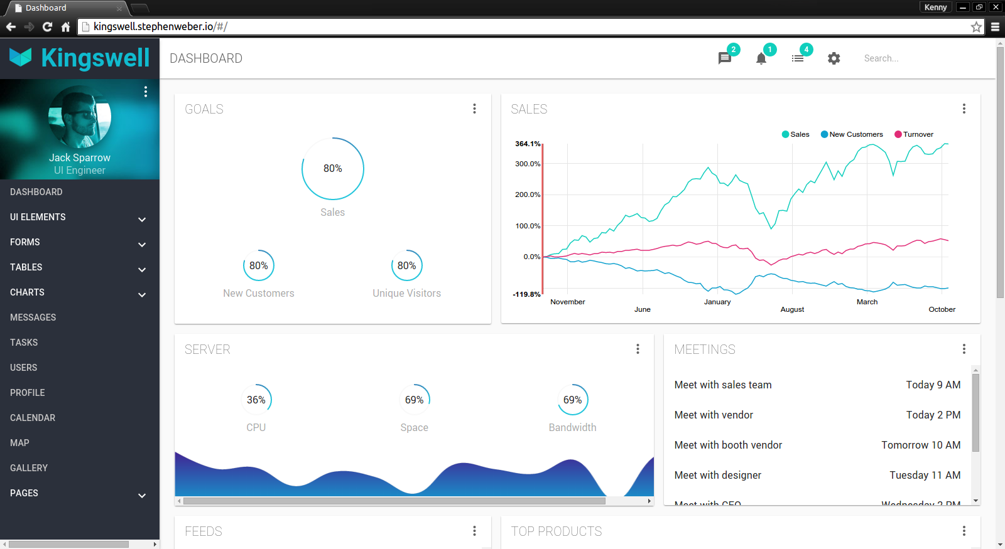This screenshot has width=1005, height=549.
Task: Click the 'UI Engineer' role text
Action: coord(80,170)
